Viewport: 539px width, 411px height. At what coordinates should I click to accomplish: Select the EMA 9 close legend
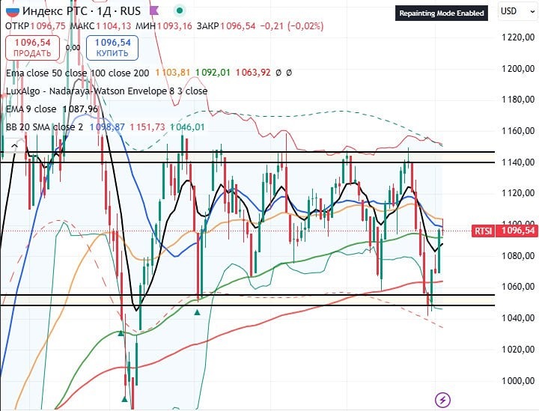(x=31, y=109)
